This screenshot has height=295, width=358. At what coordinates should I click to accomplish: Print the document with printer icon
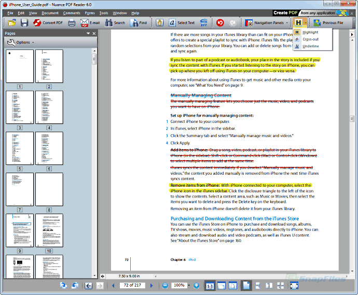pos(72,23)
